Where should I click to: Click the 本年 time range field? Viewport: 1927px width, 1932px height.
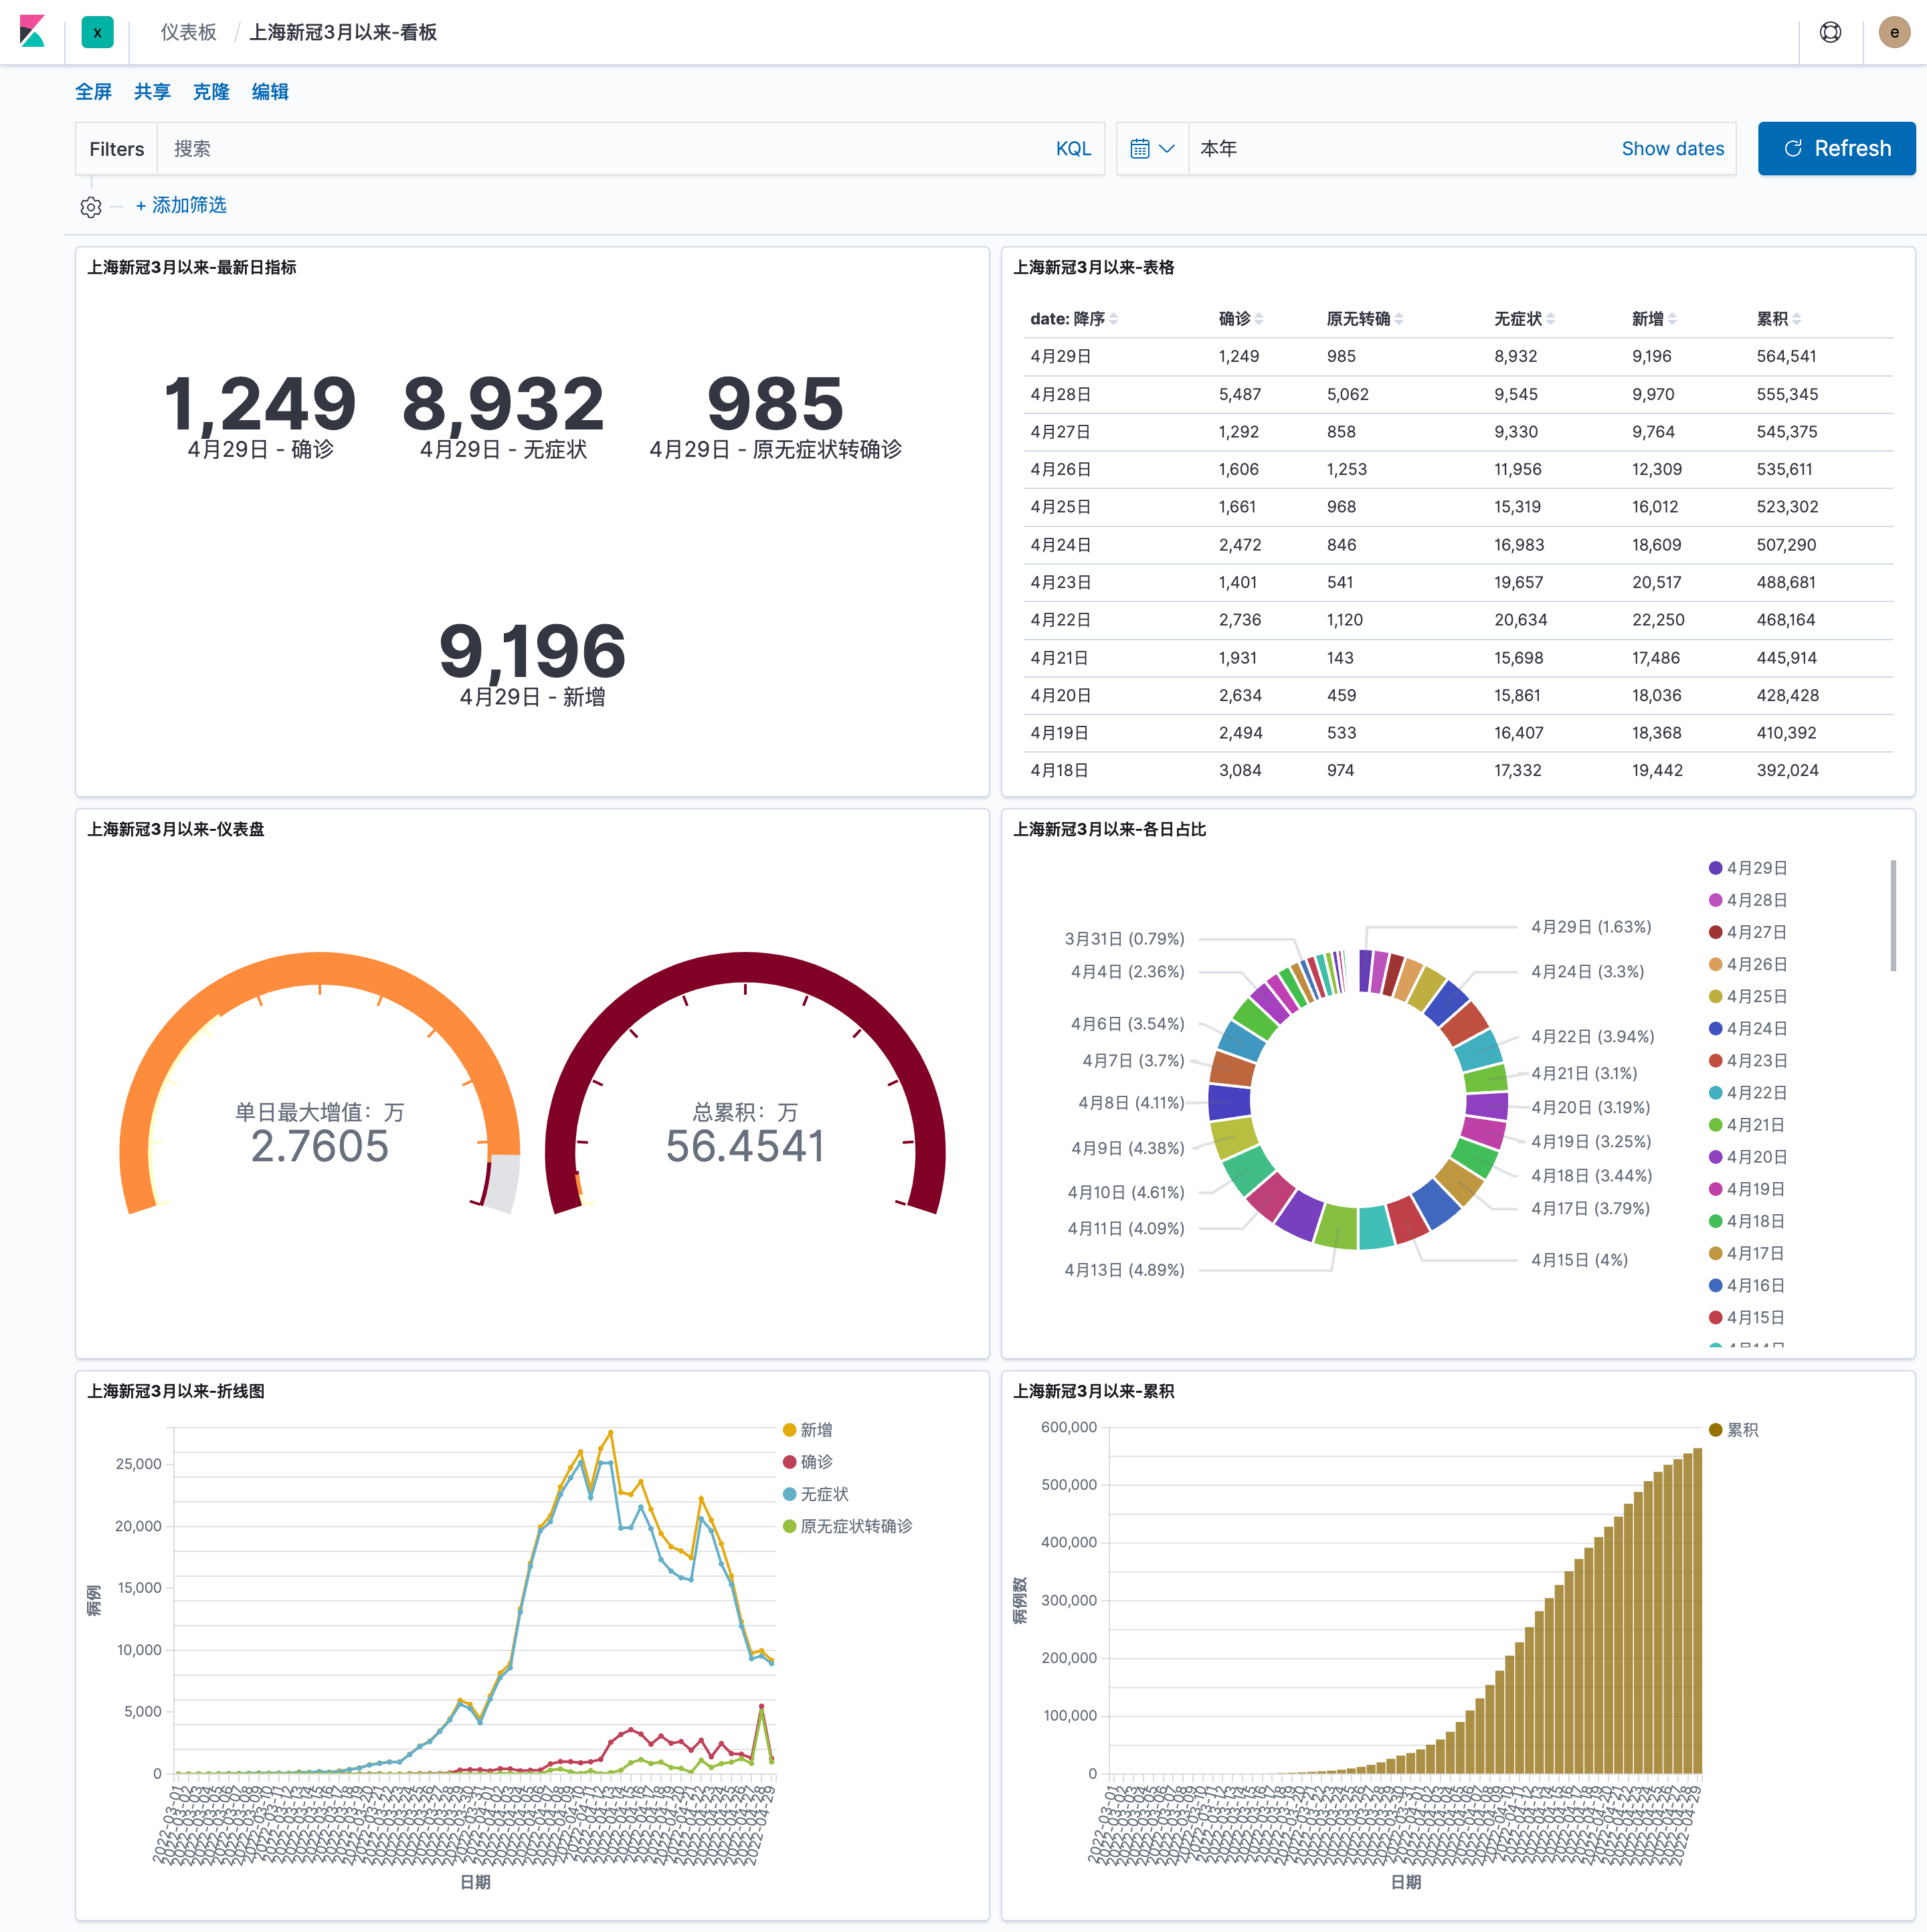(x=1400, y=148)
